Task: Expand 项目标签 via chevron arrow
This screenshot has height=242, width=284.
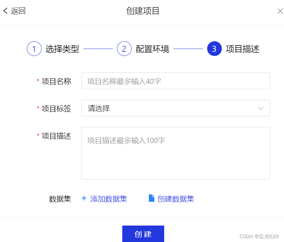Action: (x=261, y=108)
